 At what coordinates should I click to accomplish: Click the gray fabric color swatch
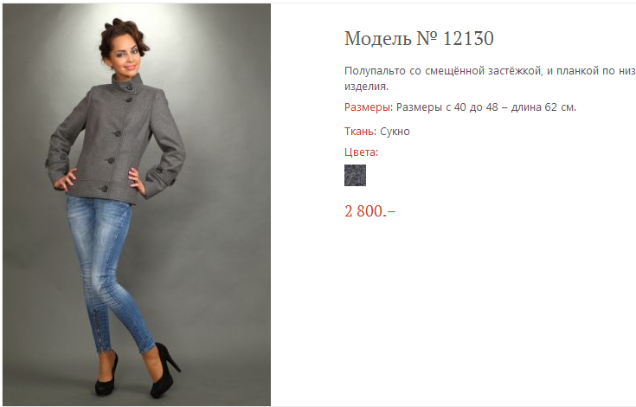(x=355, y=175)
